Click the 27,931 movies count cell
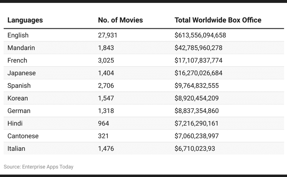 click(x=107, y=35)
